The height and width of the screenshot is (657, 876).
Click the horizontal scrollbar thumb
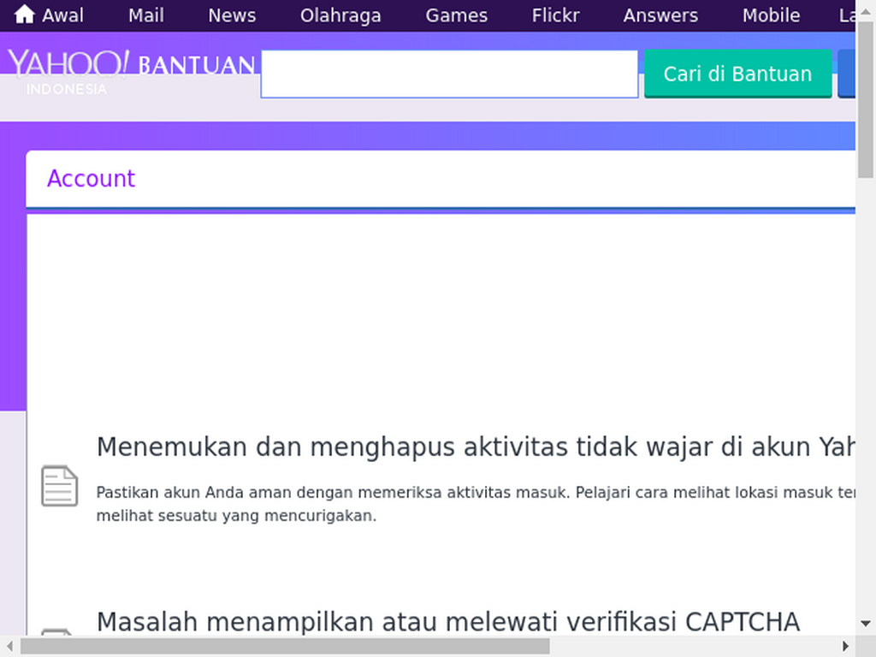[285, 646]
